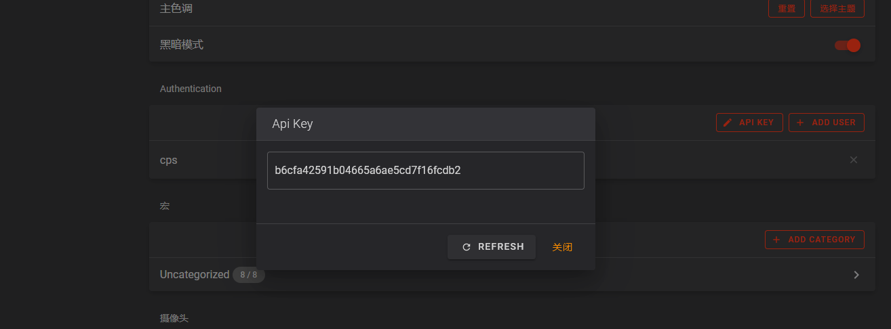This screenshot has height=329, width=891.
Task: Delete the cps user with X icon
Action: 854,160
